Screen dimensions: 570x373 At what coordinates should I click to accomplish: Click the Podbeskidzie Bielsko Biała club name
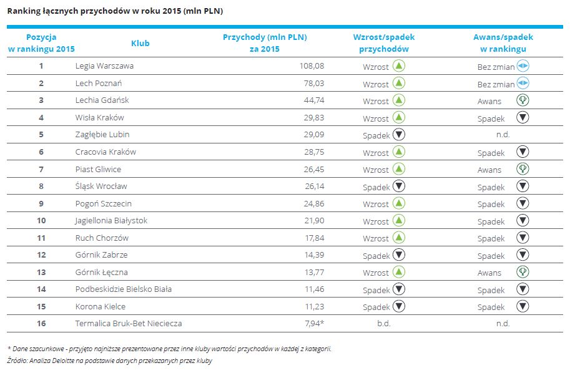pyautogui.click(x=124, y=289)
